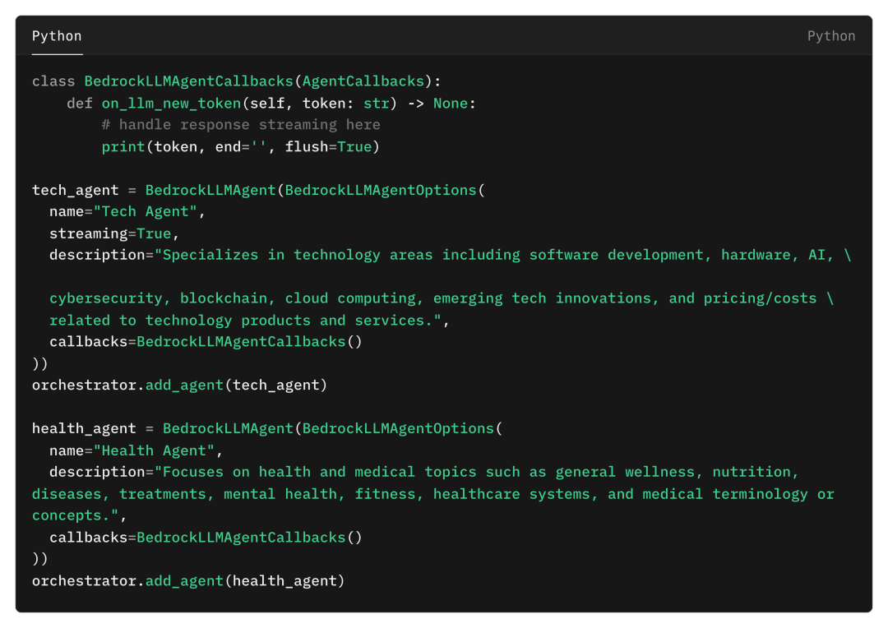Click the 'print(token, end='', flush=True)' line

(x=240, y=146)
